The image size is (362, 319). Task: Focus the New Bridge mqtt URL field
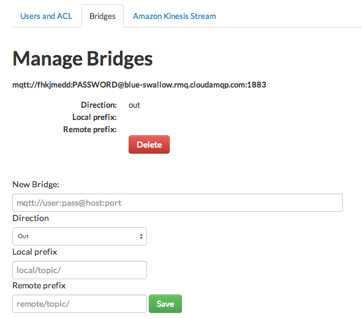click(x=178, y=203)
